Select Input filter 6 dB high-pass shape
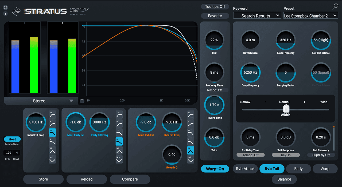Screen dimensions: 342x187 52,124
